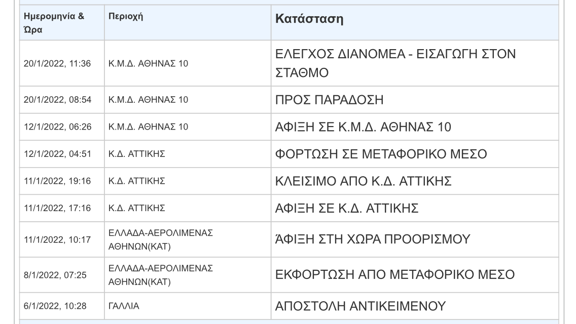This screenshot has height=324, width=576.
Task: Select the ΠΡΟΣ ΠΑΡΑΔΟΣΗ status cell
Action: [415, 100]
